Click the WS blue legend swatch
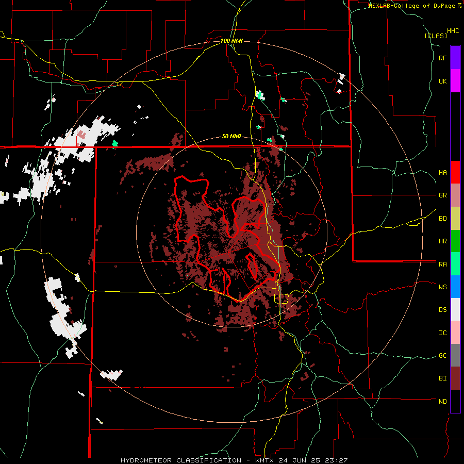Image resolution: width=464 pixels, height=464 pixels. pos(455,287)
